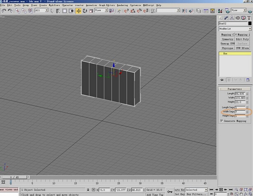Switch to the Create command panel tab
253x196 pixels.
coord(220,18)
